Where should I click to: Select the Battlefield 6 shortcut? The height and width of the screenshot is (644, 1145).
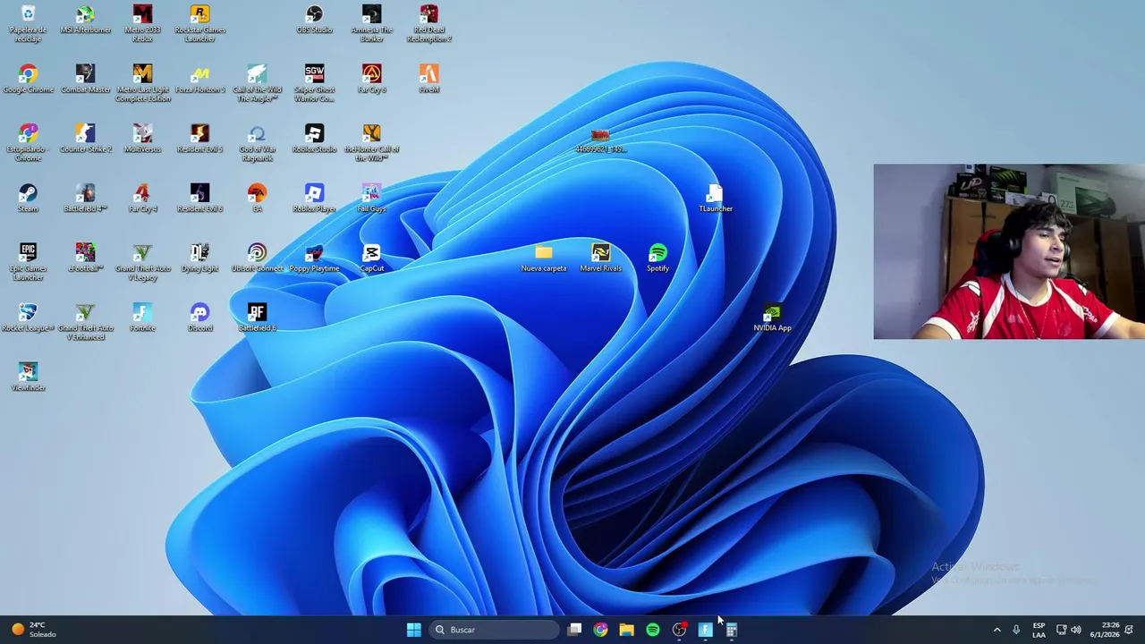pyautogui.click(x=257, y=318)
